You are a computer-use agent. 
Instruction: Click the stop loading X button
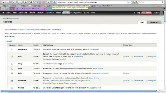click(x=20, y=2)
